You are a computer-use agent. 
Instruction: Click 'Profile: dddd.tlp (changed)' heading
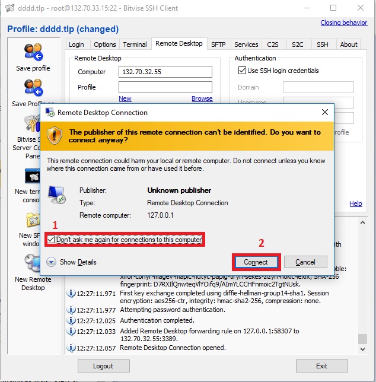tap(63, 29)
